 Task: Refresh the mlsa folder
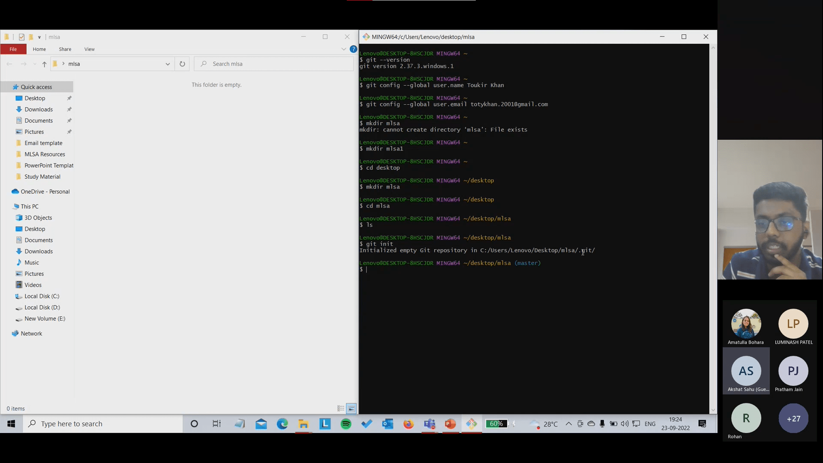point(182,64)
